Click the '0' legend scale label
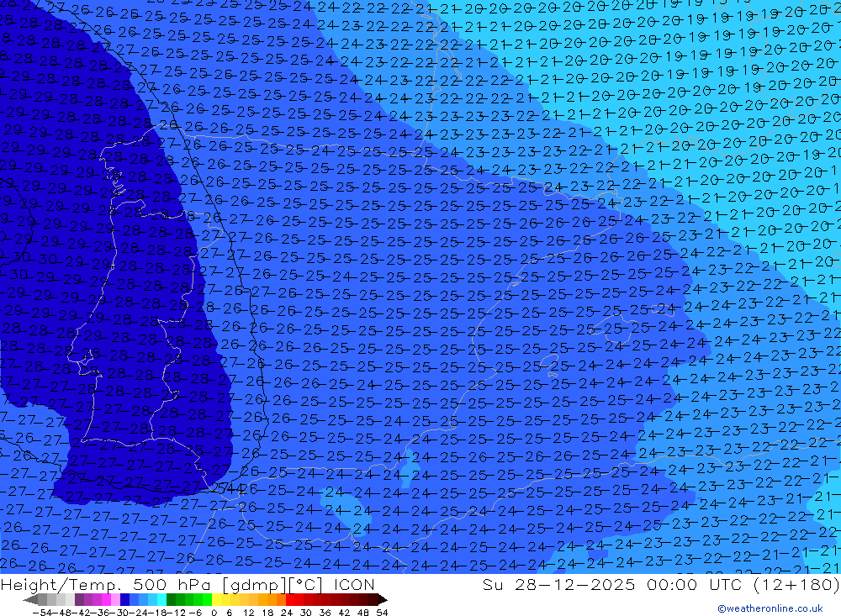 pos(214,613)
